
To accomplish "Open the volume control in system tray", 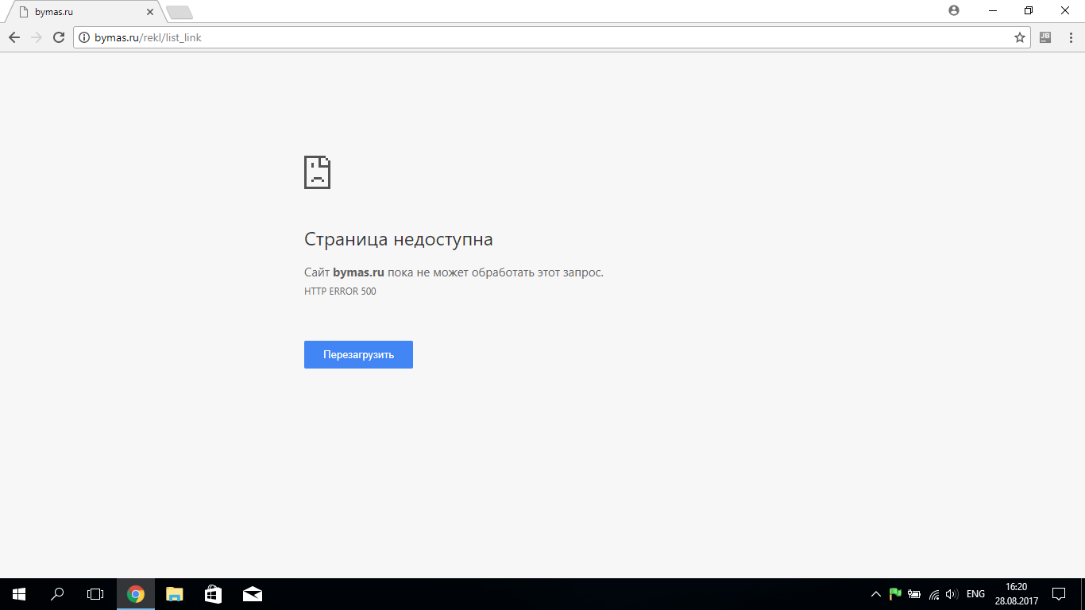I will (952, 594).
